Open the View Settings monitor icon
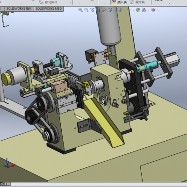Screen dimensions: 187x187 (153, 10)
